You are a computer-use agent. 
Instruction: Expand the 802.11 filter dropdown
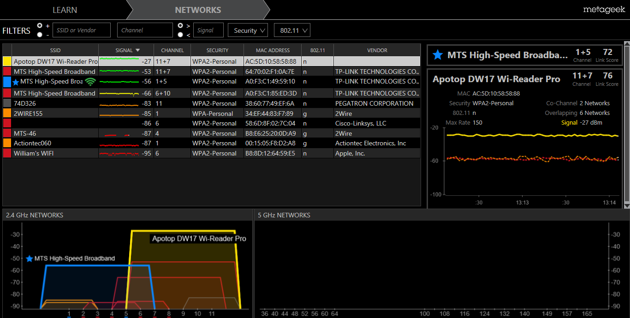(x=292, y=30)
